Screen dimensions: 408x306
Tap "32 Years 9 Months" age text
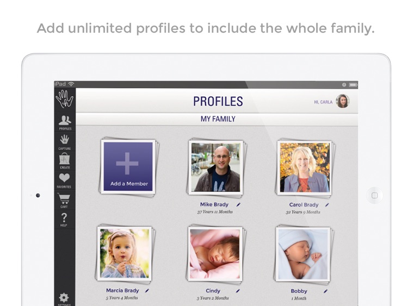[x=303, y=212]
